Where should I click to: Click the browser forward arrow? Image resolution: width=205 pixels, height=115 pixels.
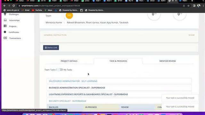click(9, 6)
